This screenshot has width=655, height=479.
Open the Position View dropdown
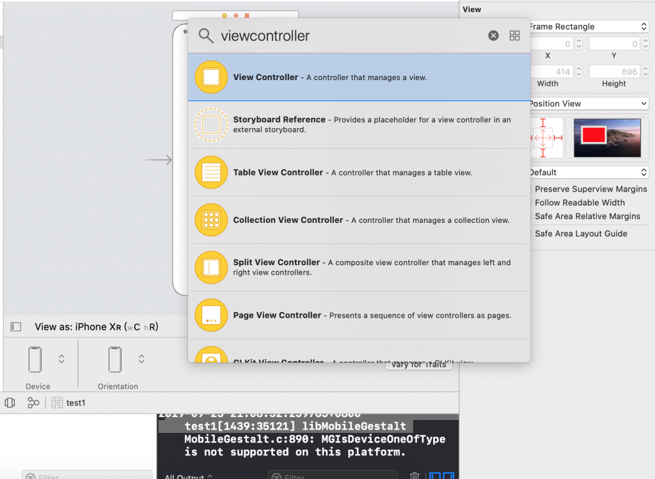(589, 103)
